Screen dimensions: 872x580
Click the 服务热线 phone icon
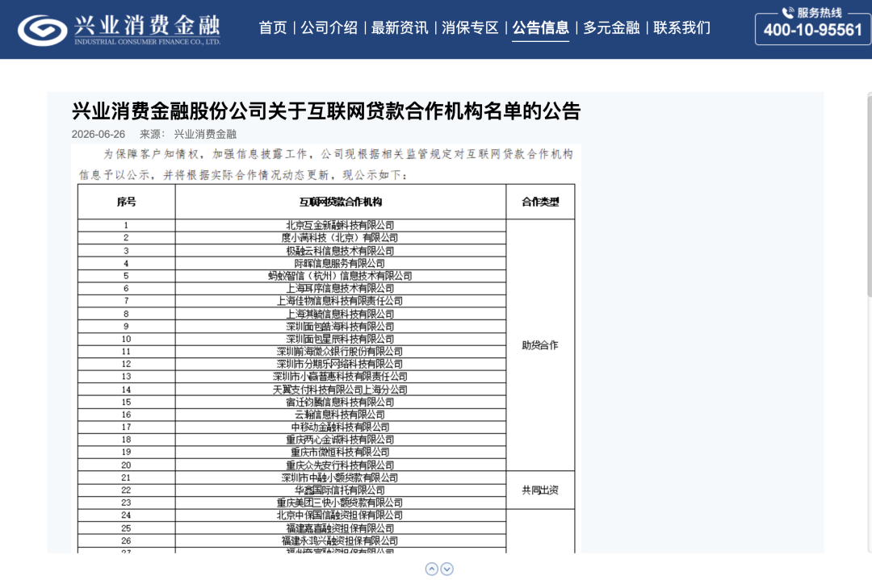coord(787,12)
